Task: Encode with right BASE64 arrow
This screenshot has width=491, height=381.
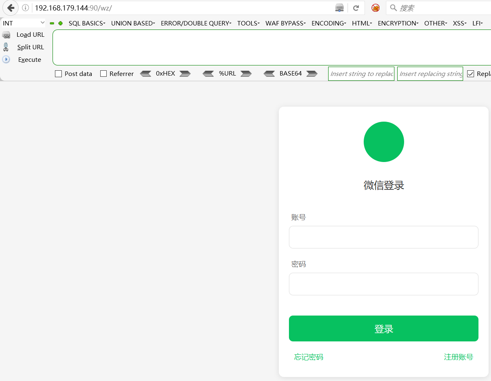Action: (x=312, y=74)
